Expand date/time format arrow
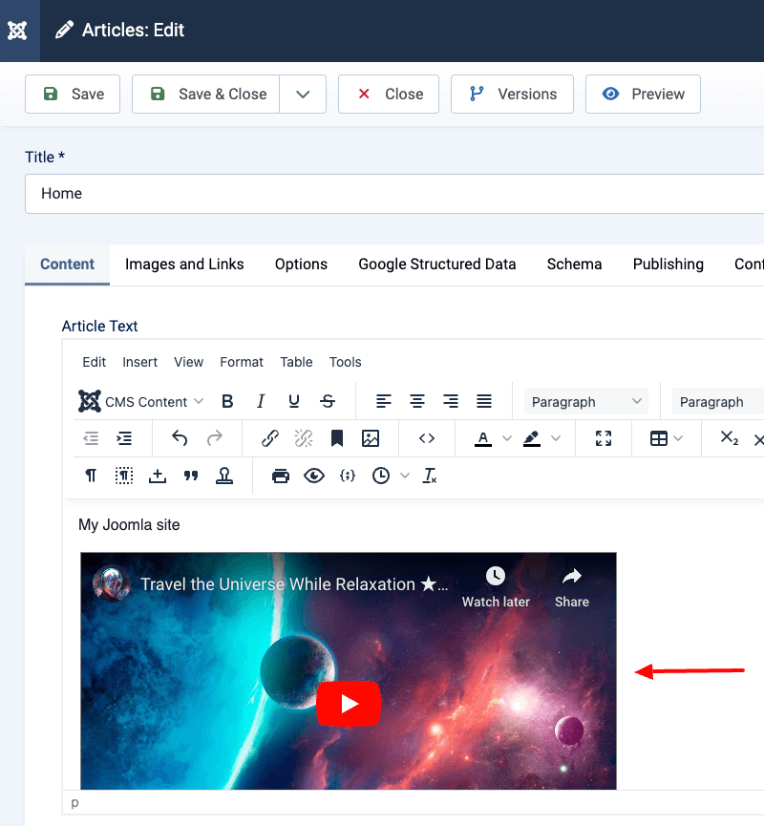This screenshot has width=764, height=826. click(405, 476)
